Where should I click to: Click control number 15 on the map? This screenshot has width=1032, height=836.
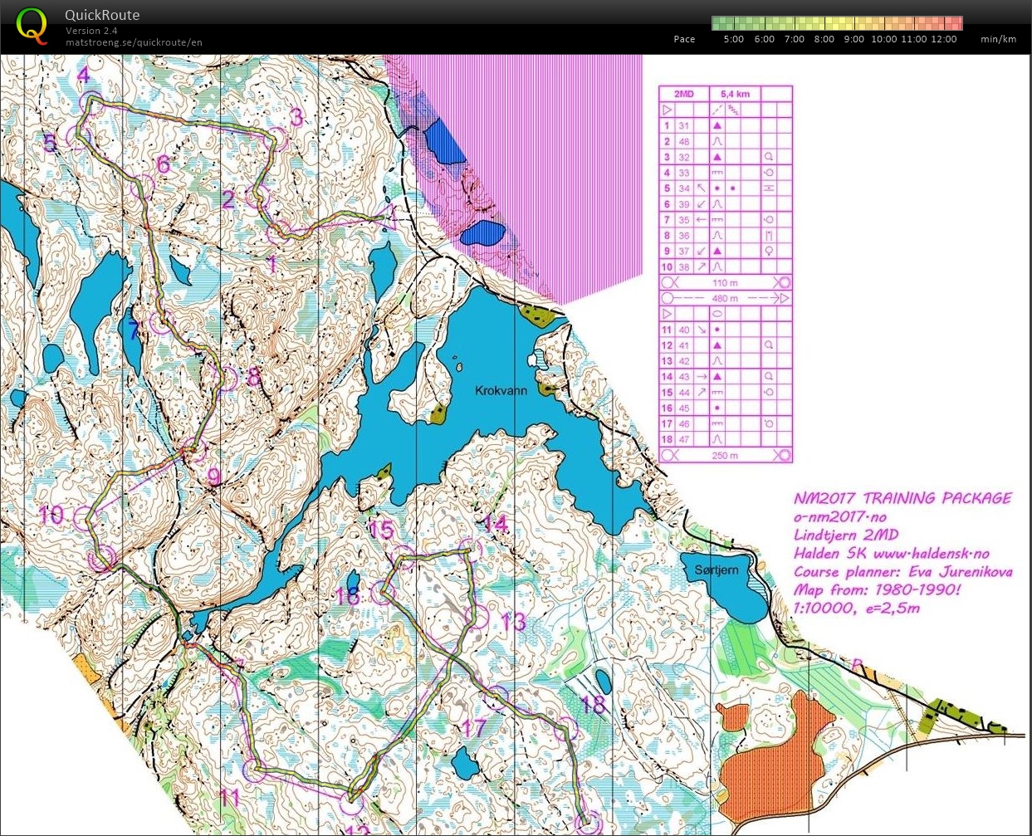(x=381, y=529)
